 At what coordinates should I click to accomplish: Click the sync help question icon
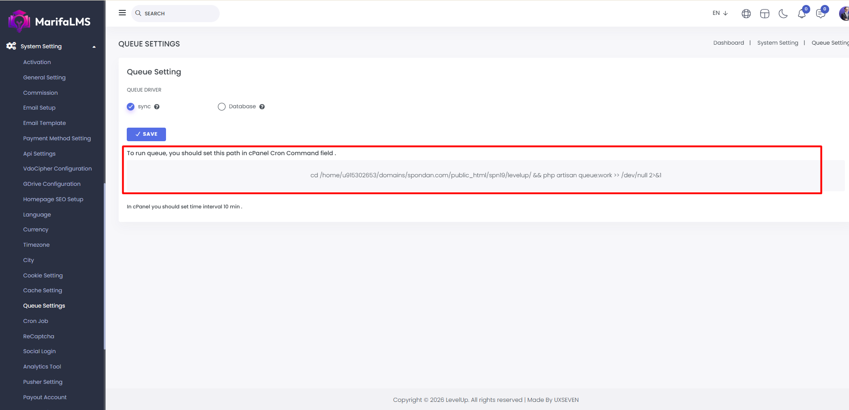157,107
